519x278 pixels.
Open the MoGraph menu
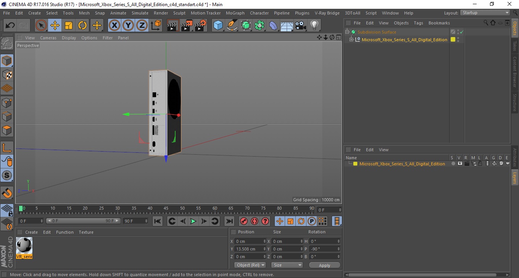tap(235, 13)
